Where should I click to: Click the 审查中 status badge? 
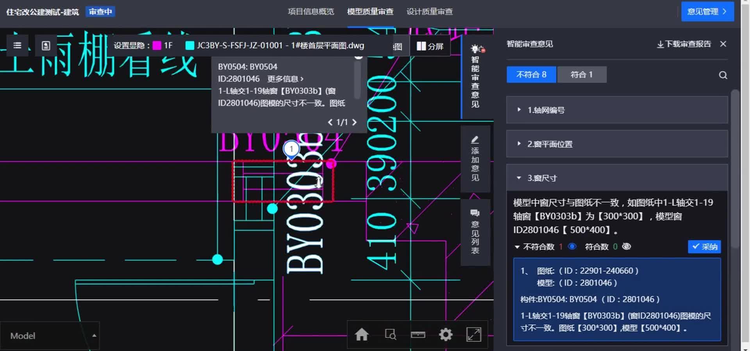click(100, 12)
